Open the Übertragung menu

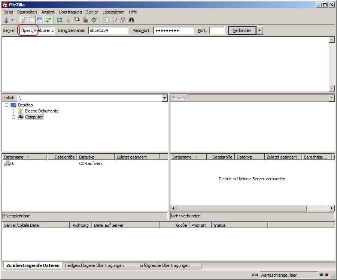tap(70, 12)
